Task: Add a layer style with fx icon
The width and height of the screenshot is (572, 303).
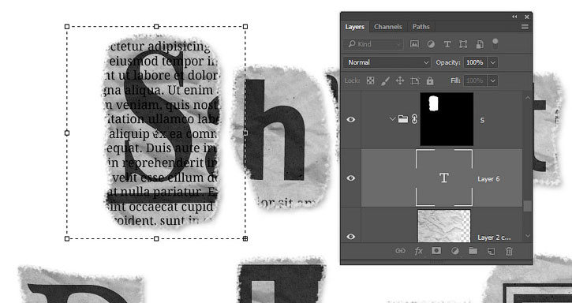Action: point(418,251)
